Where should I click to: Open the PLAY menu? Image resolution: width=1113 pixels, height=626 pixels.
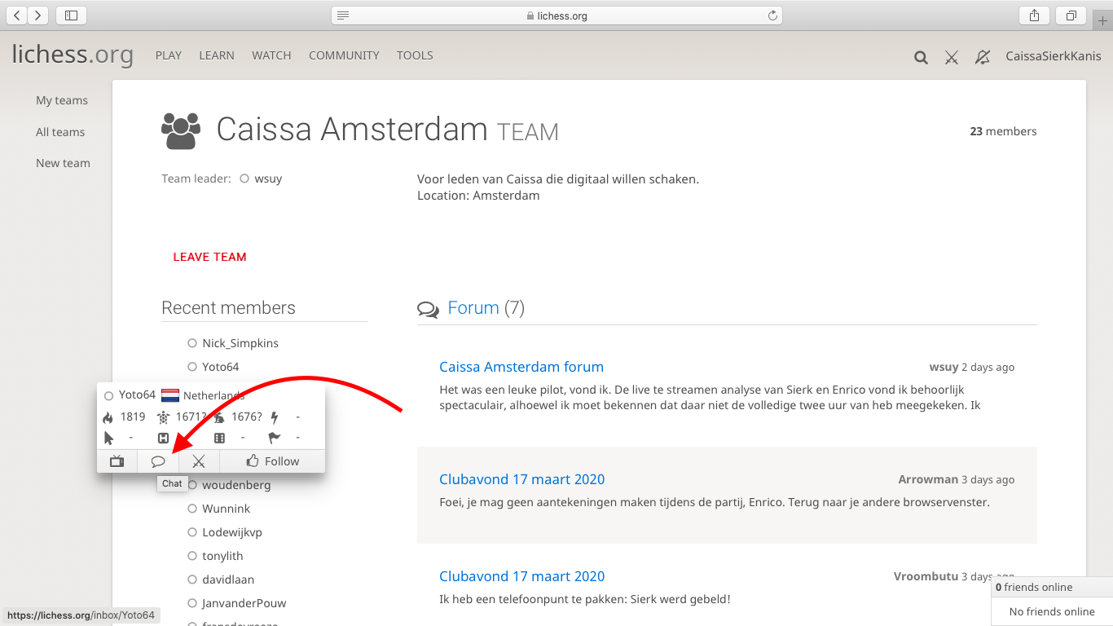pos(169,55)
